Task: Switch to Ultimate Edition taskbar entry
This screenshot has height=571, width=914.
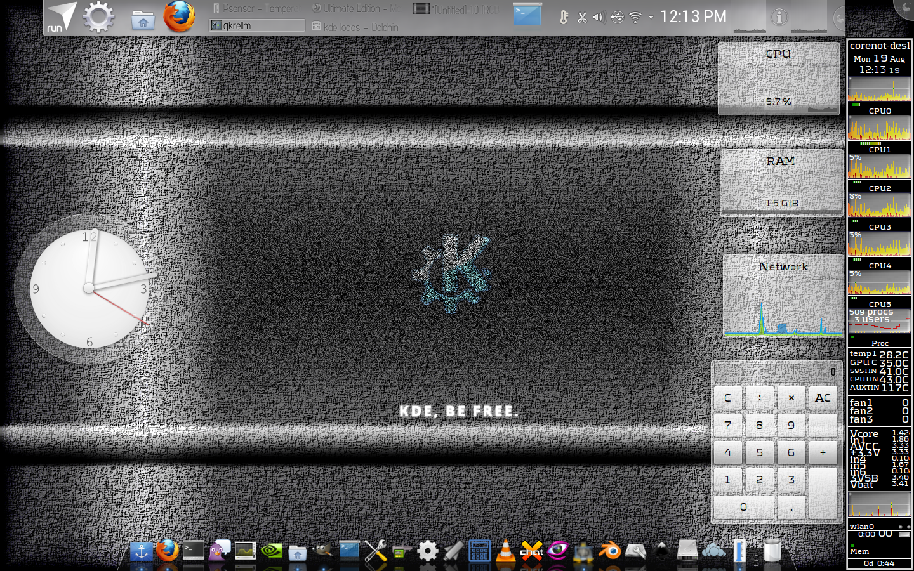Action: (x=355, y=8)
